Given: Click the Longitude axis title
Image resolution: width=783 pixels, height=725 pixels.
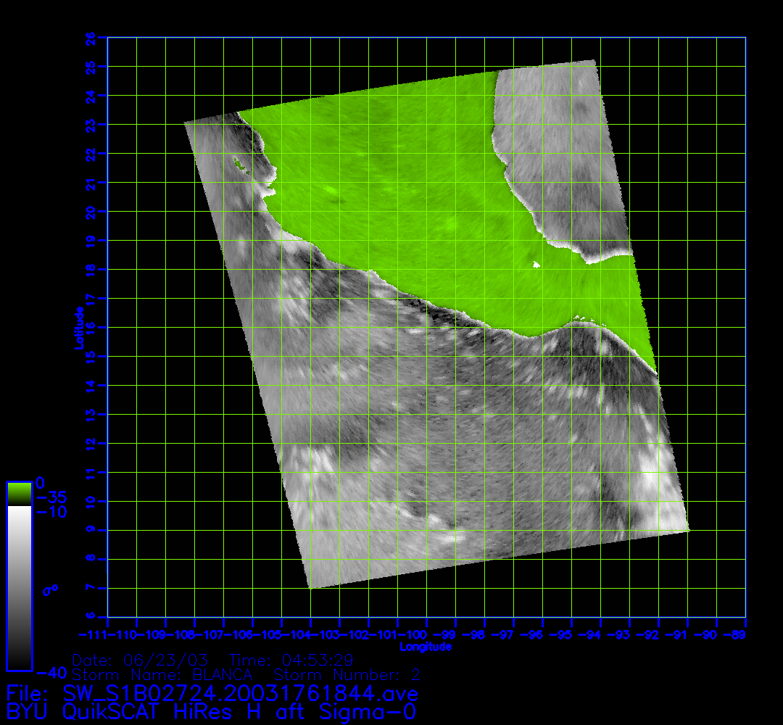Looking at the screenshot, I should coord(426,647).
